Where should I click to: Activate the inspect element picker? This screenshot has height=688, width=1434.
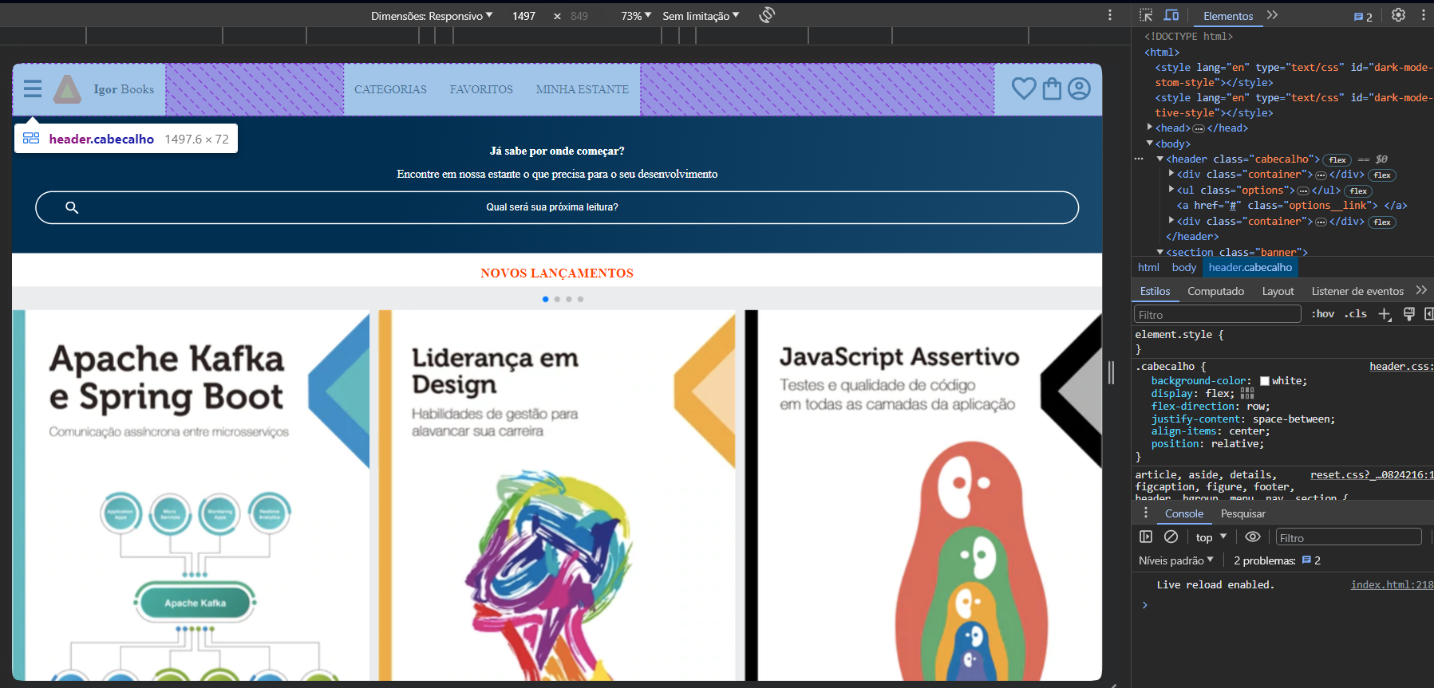(x=1146, y=15)
